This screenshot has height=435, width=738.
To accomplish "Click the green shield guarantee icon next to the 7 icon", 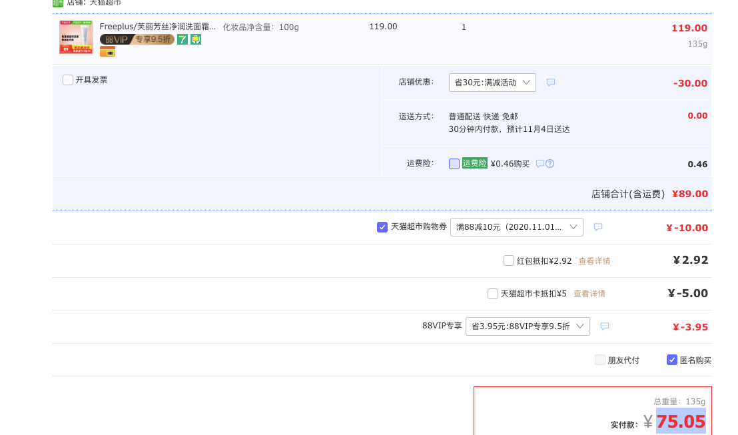I will [x=196, y=39].
